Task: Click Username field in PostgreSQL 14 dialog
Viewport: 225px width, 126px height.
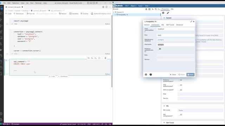Action: tap(175, 45)
